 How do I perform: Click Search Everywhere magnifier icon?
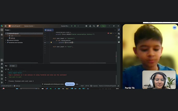(94, 26)
